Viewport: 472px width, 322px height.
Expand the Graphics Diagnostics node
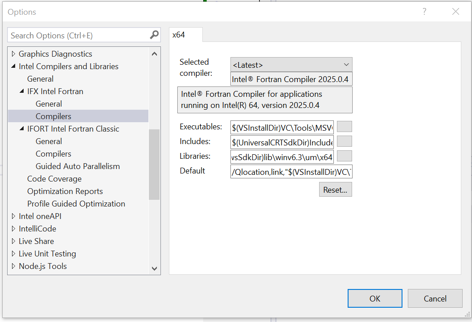tap(13, 54)
